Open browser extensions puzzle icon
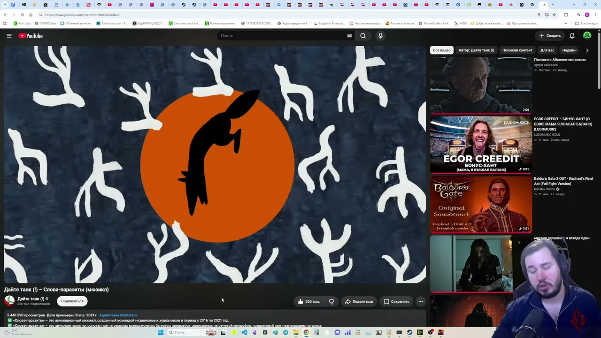Image resolution: width=601 pixels, height=338 pixels. coord(566,15)
